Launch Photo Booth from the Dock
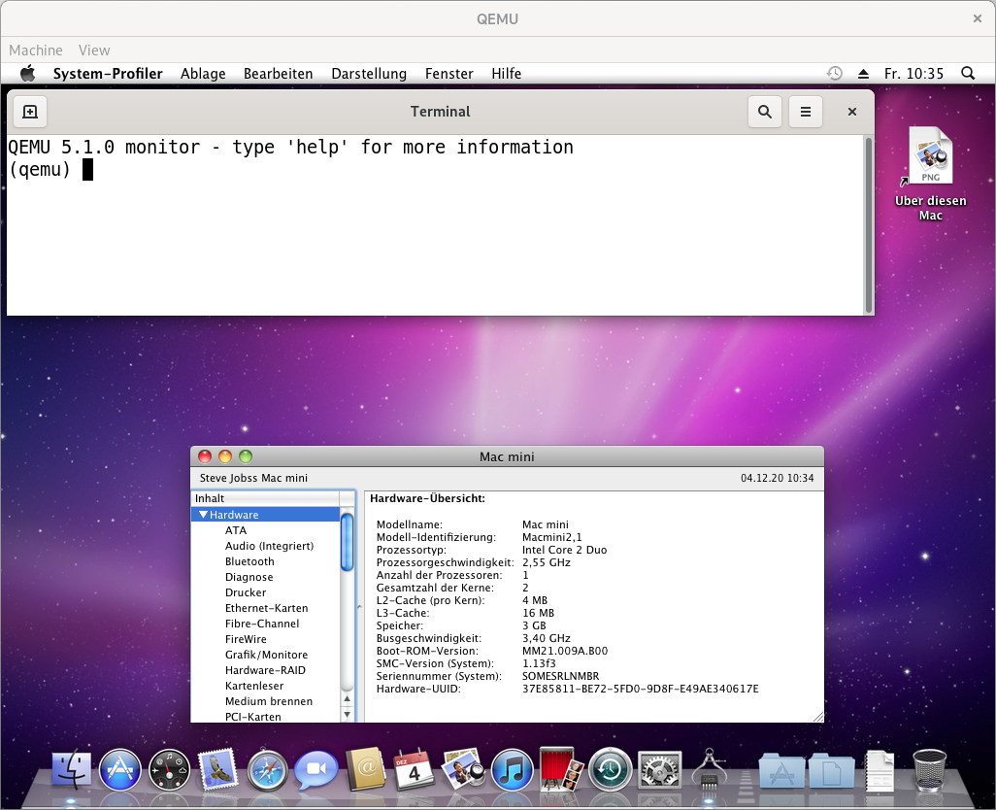 click(561, 768)
